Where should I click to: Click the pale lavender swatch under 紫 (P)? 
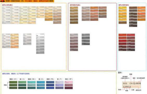click(x=59, y=82)
